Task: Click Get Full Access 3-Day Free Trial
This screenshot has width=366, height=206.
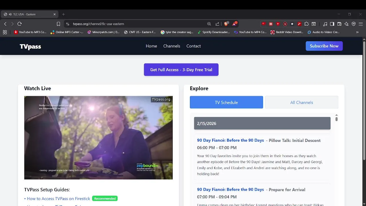Action: [181, 70]
